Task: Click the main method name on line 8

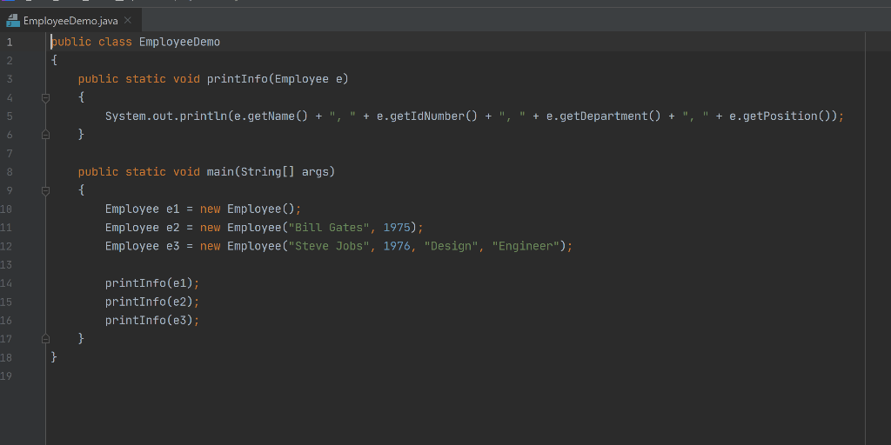Action: click(x=220, y=172)
